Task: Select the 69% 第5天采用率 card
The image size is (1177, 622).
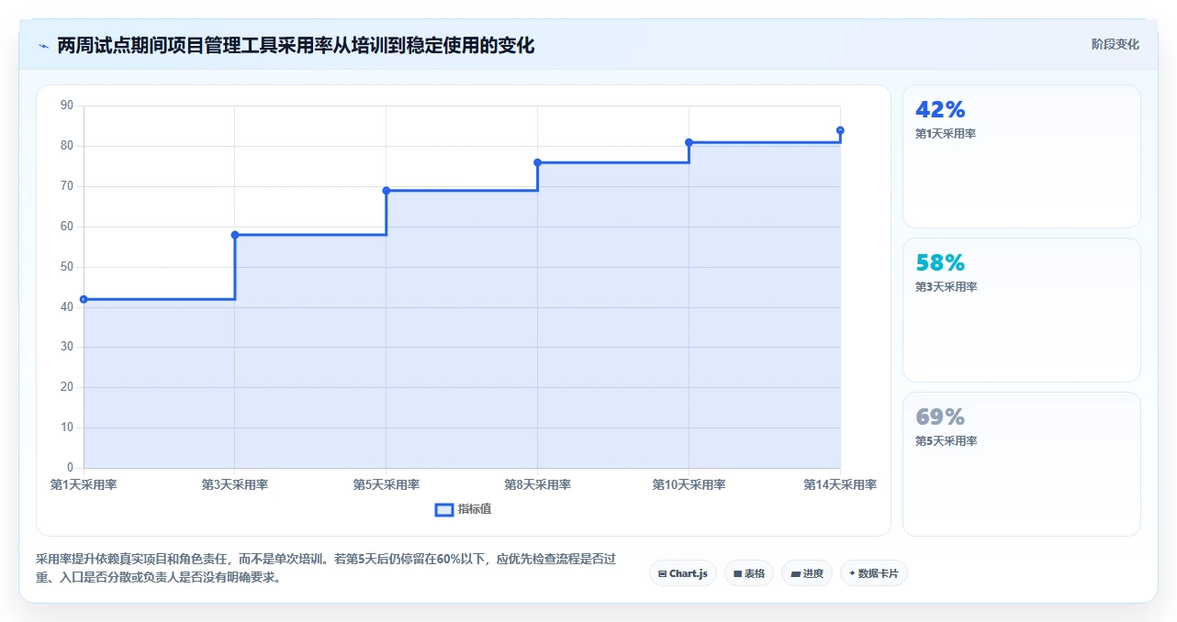Action: point(1022,464)
